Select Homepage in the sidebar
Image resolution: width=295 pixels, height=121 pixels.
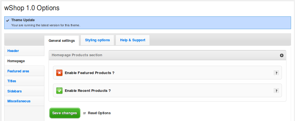pos(24,61)
